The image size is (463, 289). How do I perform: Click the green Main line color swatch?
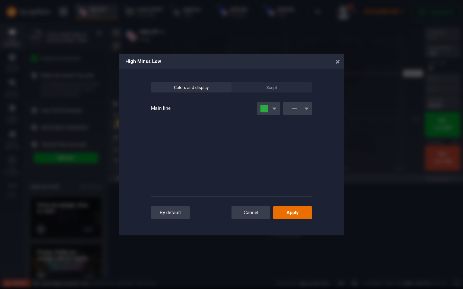point(264,109)
